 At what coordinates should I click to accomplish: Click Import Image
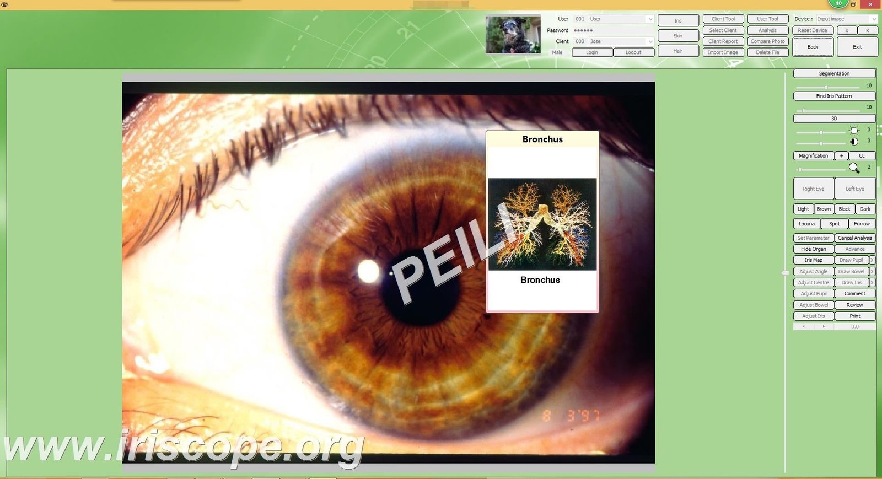pyautogui.click(x=723, y=52)
